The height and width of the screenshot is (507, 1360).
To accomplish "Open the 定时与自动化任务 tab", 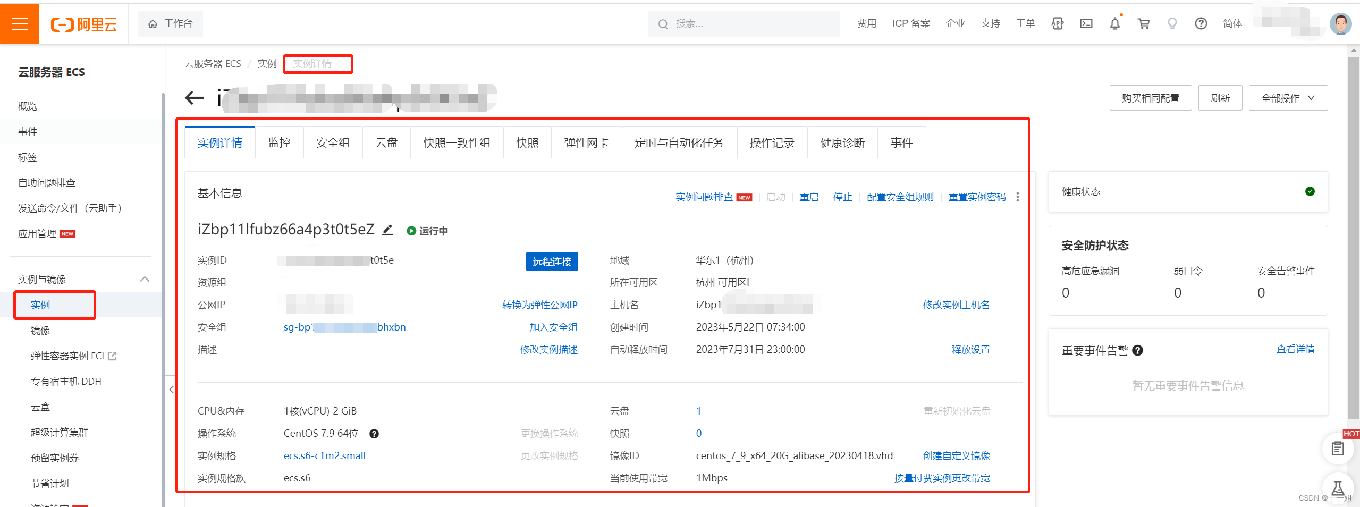I will pos(679,142).
